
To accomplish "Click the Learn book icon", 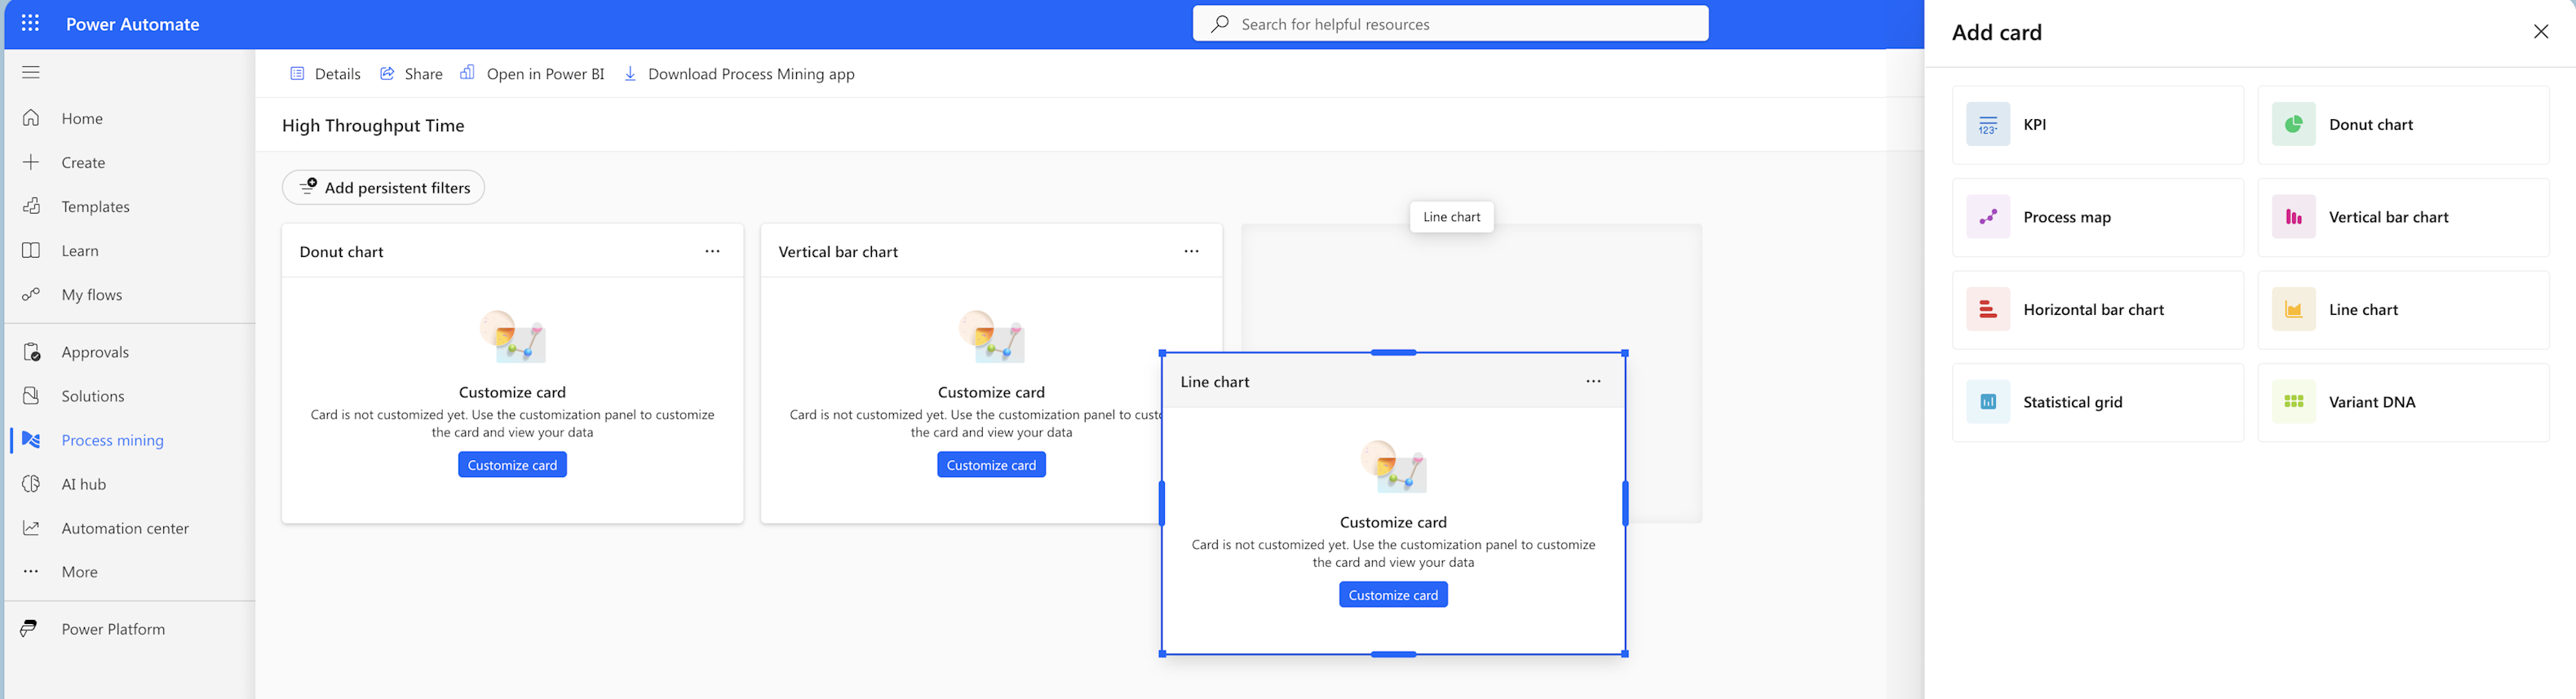I will pyautogui.click(x=31, y=250).
